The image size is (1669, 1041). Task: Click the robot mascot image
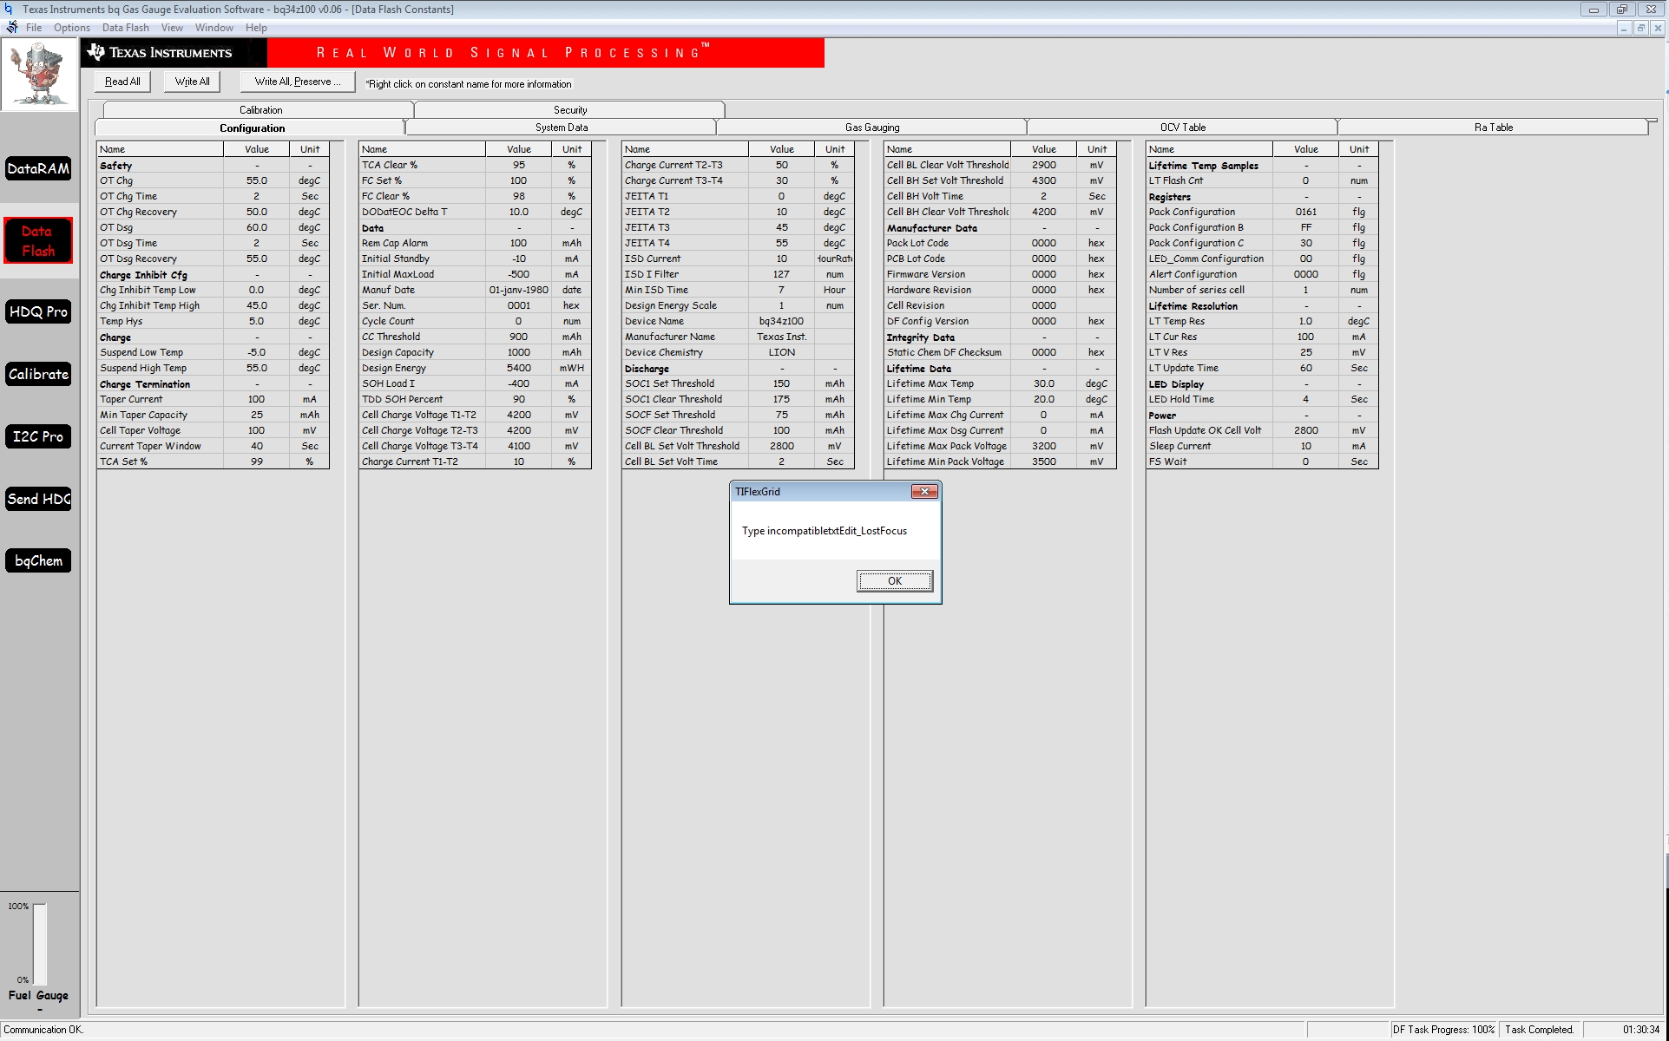tap(39, 75)
